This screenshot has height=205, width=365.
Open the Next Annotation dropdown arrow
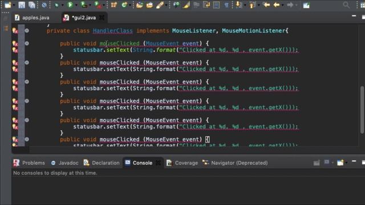point(245,5)
